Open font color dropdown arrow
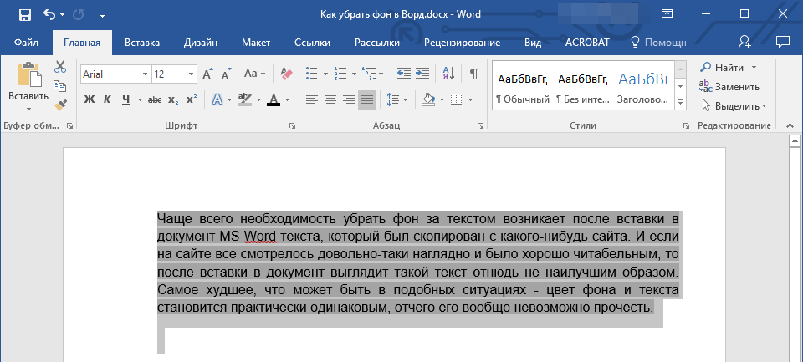This screenshot has height=362, width=803. point(287,99)
